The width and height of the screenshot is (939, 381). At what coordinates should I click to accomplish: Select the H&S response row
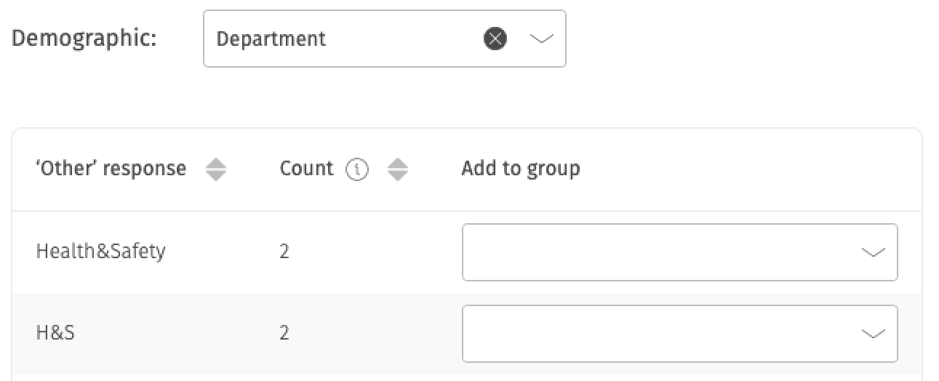467,334
